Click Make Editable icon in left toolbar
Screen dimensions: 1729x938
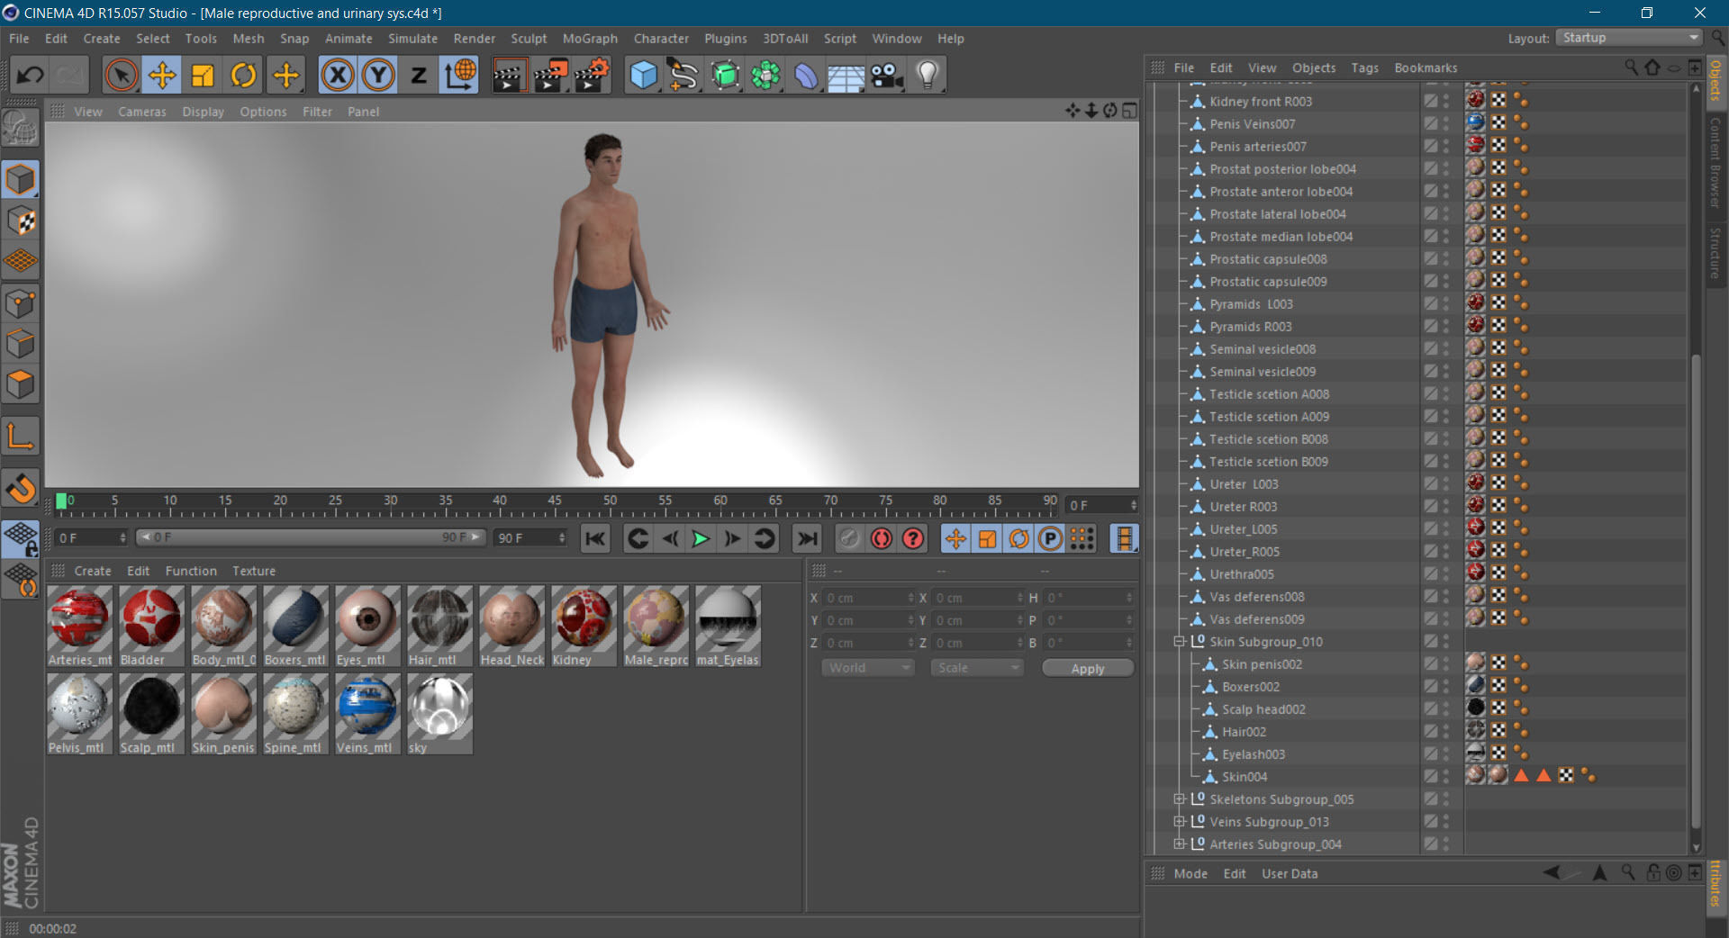pyautogui.click(x=20, y=128)
